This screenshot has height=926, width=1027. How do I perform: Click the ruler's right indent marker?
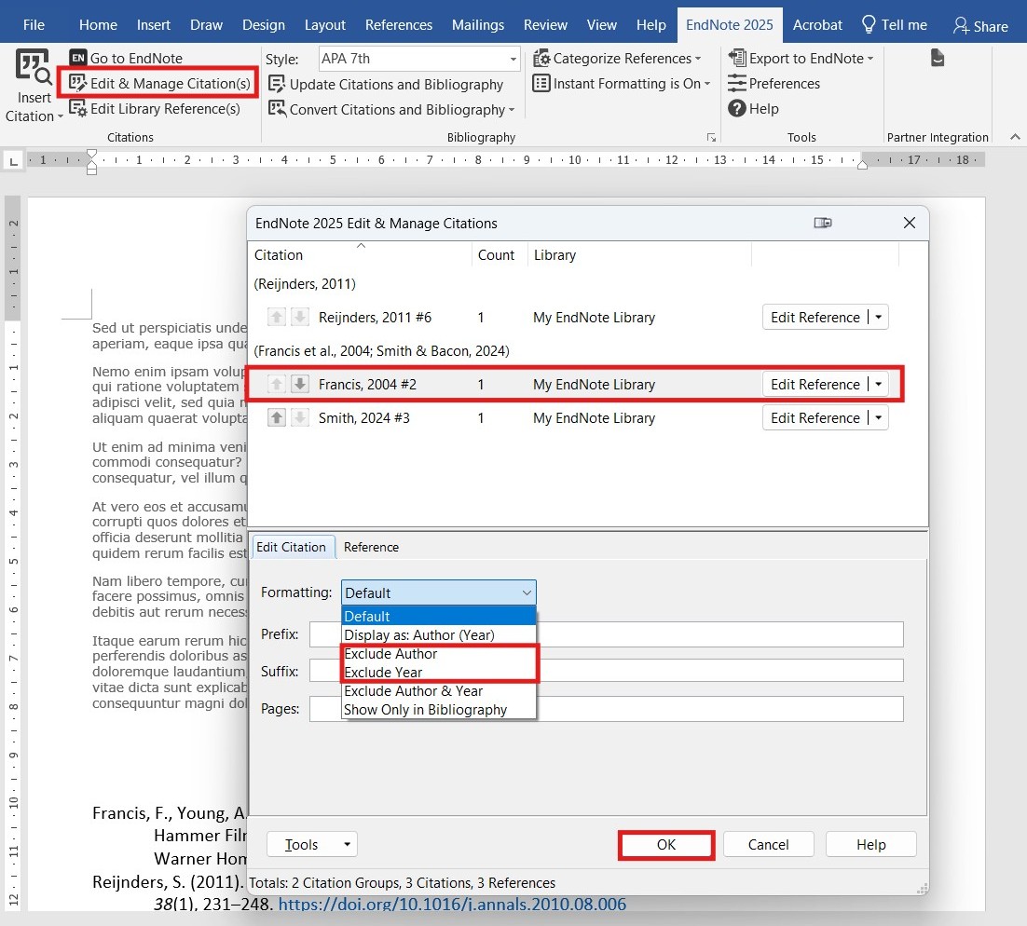(x=862, y=165)
